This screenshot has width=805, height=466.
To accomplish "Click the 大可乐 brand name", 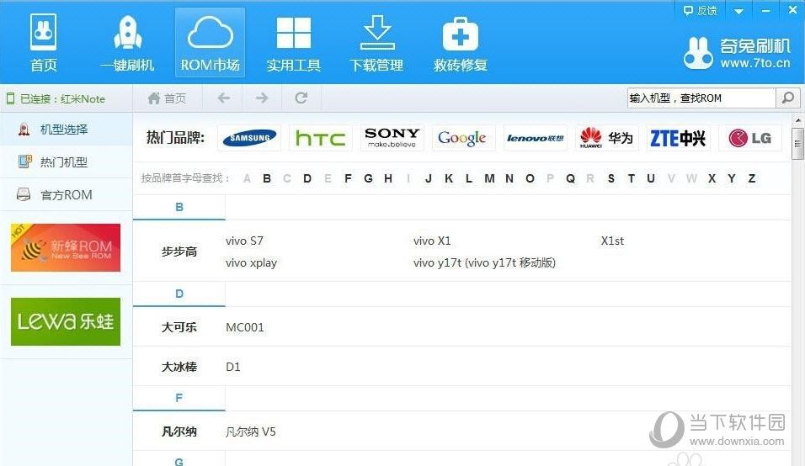I will tap(179, 327).
